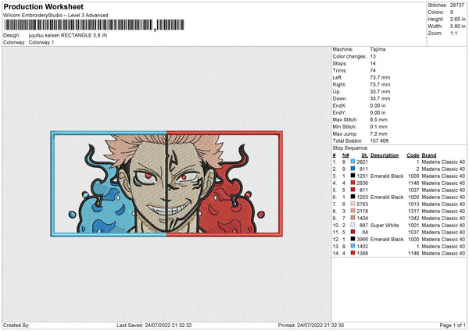Click the stitch count '64' in row 11
This screenshot has width=469, height=331.
365,232
